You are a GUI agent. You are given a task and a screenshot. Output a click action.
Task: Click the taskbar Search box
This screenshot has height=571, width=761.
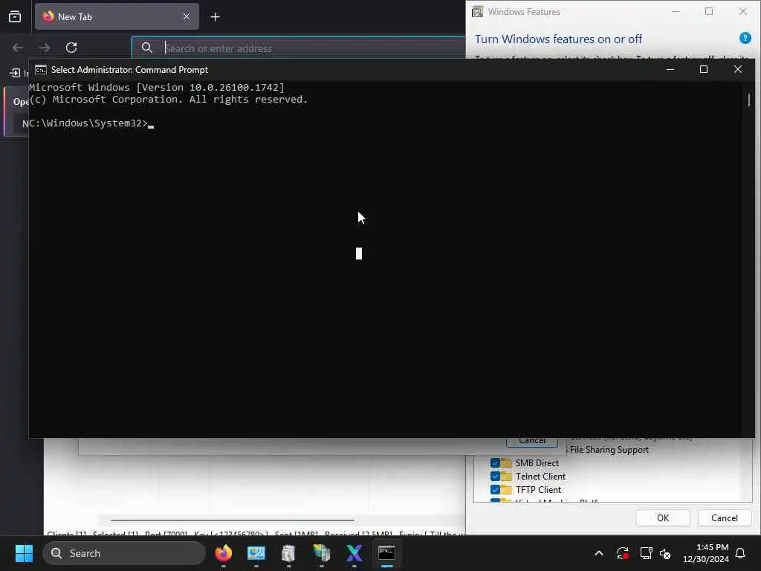(x=124, y=553)
